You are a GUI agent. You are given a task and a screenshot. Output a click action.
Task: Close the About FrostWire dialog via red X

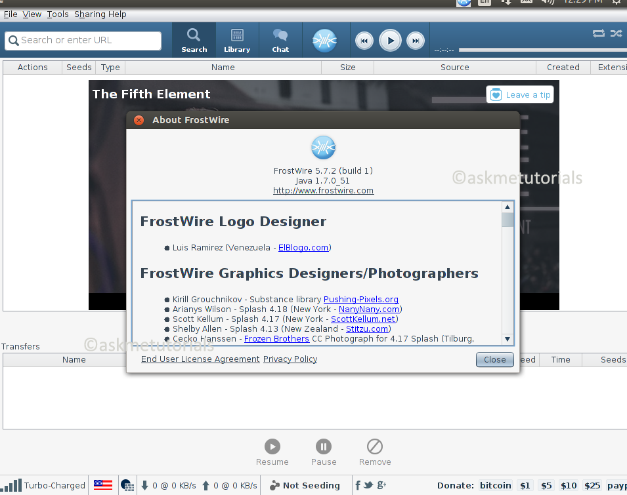pos(139,120)
